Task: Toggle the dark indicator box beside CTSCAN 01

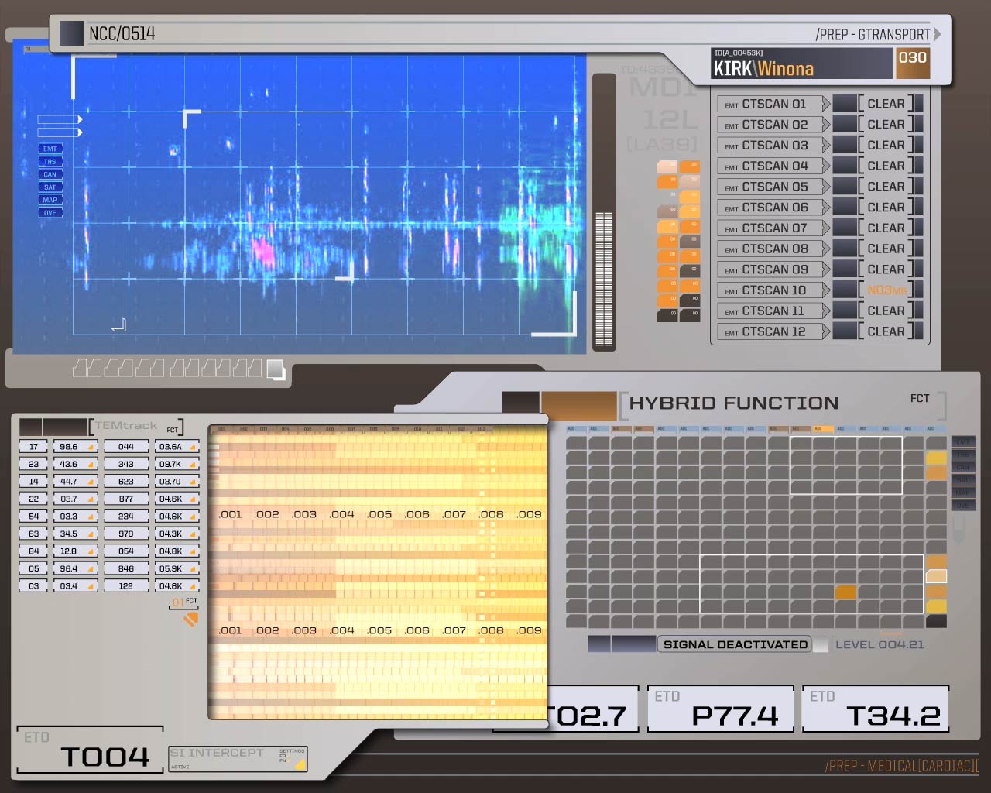Action: click(845, 104)
